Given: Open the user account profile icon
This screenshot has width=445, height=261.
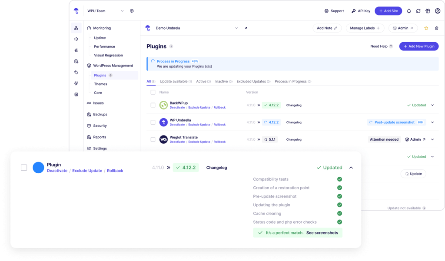Looking at the screenshot, I should [437, 11].
